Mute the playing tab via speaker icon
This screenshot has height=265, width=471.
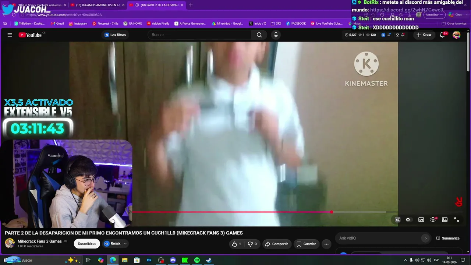[137, 5]
